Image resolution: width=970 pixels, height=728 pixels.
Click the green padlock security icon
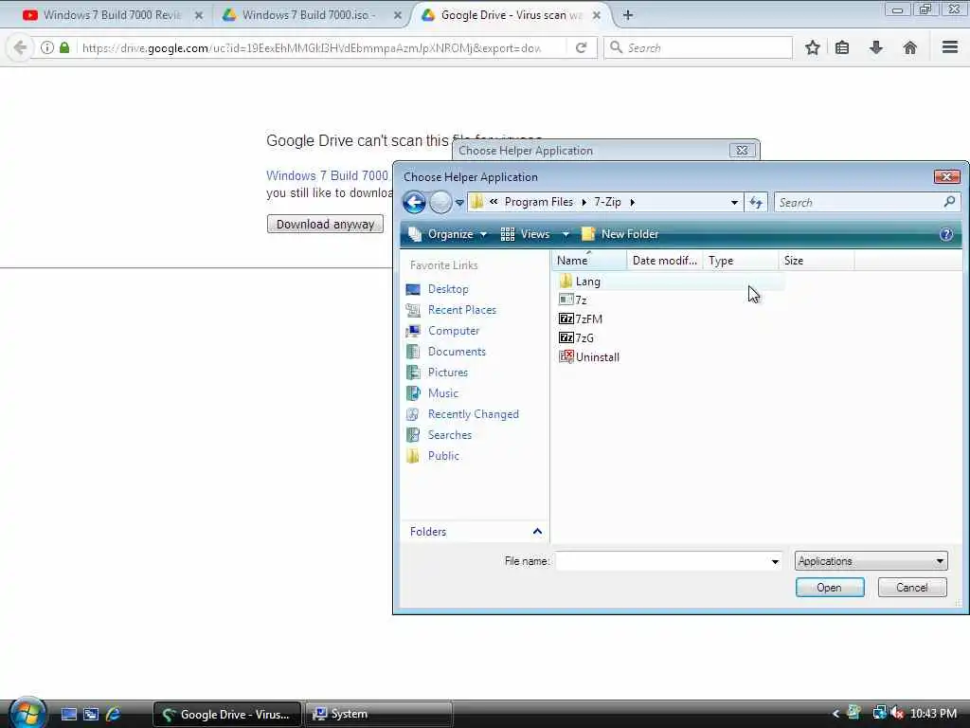64,47
